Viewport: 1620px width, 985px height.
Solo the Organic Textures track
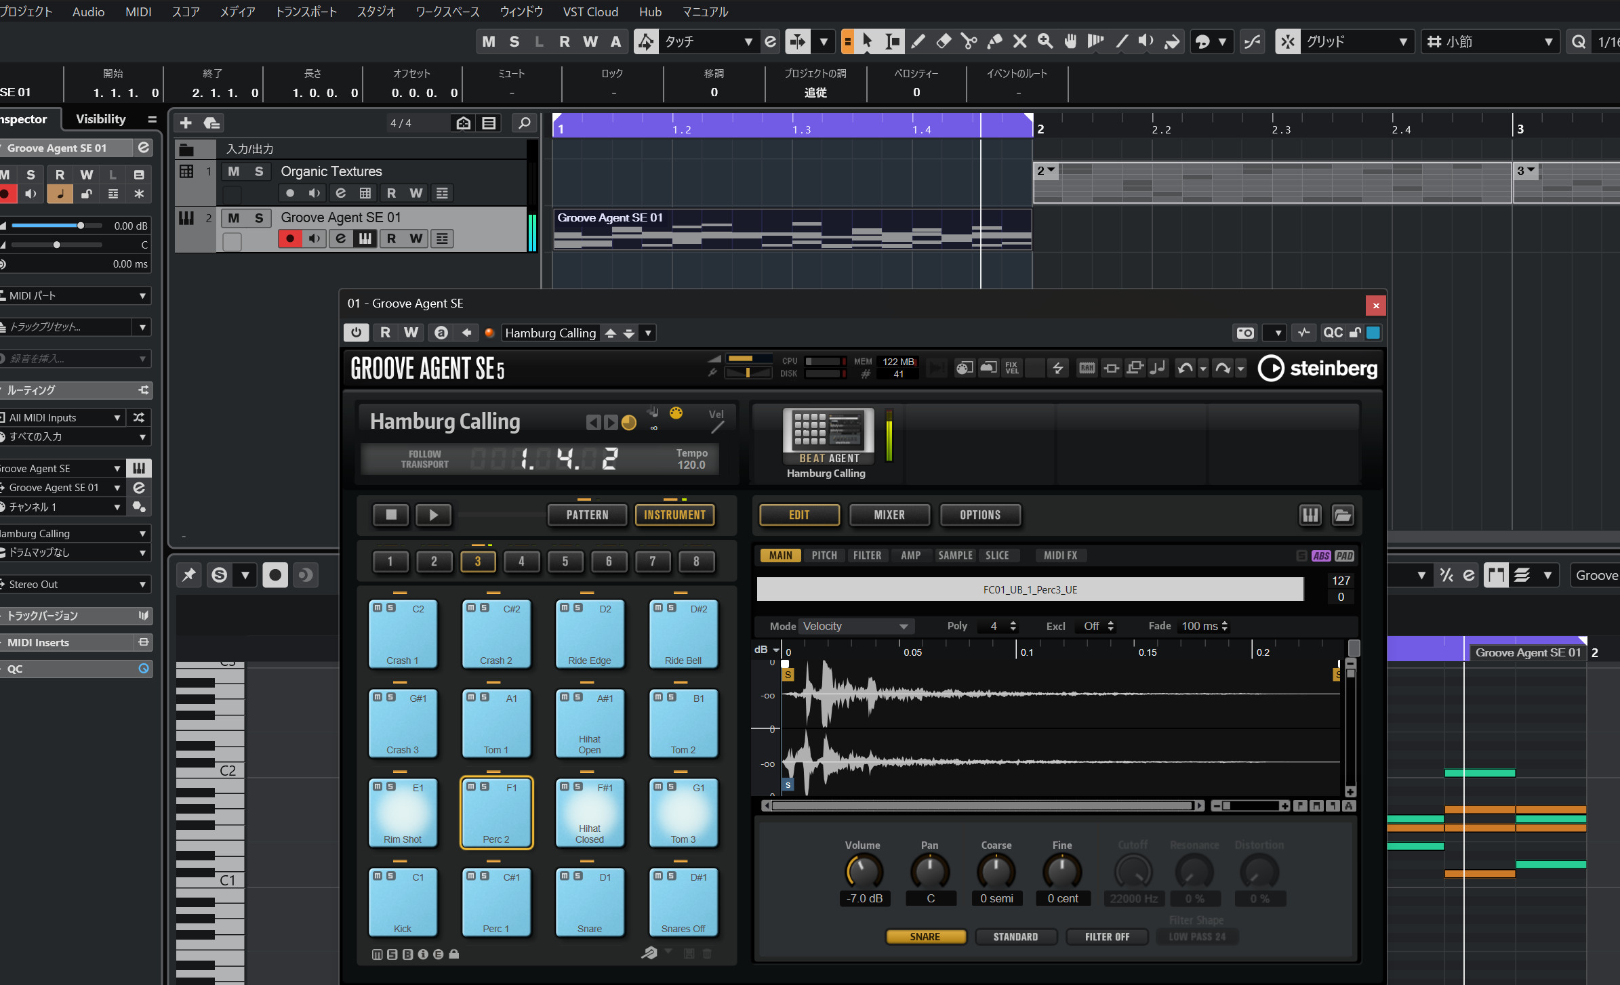click(259, 171)
